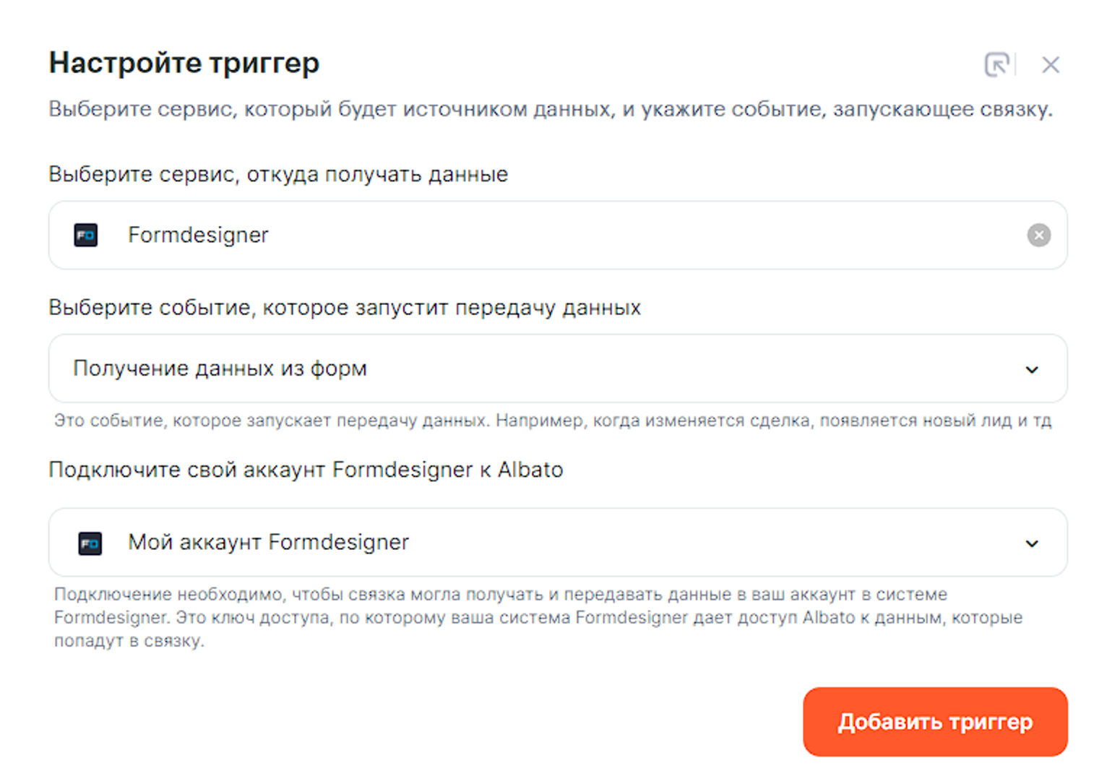Click the 'Настройте триггер' heading
The image size is (1120, 784).
coord(184,64)
